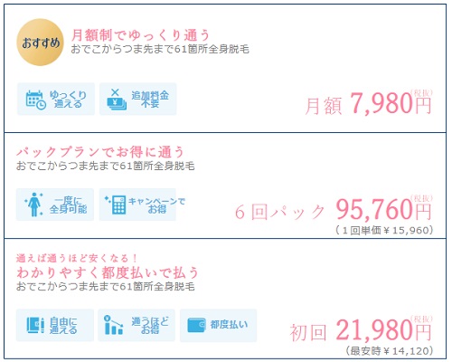Image resolution: width=452 pixels, height=362 pixels.
Task: Click the gold おすすめ badge
Action: pyautogui.click(x=40, y=43)
